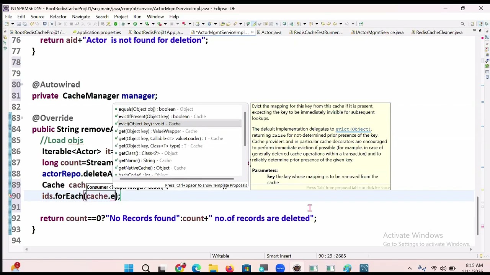Click the Open Perspective icon

[472, 24]
